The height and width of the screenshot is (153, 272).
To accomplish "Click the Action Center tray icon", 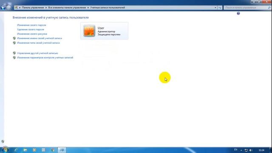I will click(246, 150).
